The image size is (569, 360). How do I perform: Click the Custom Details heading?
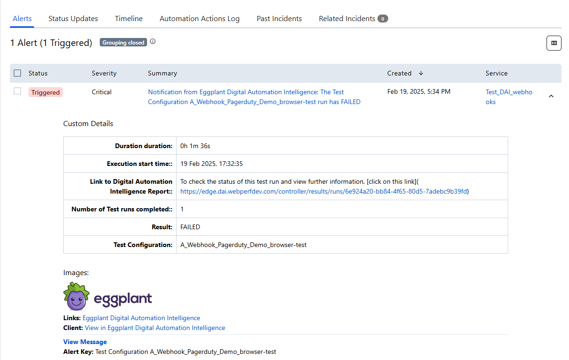(x=88, y=124)
